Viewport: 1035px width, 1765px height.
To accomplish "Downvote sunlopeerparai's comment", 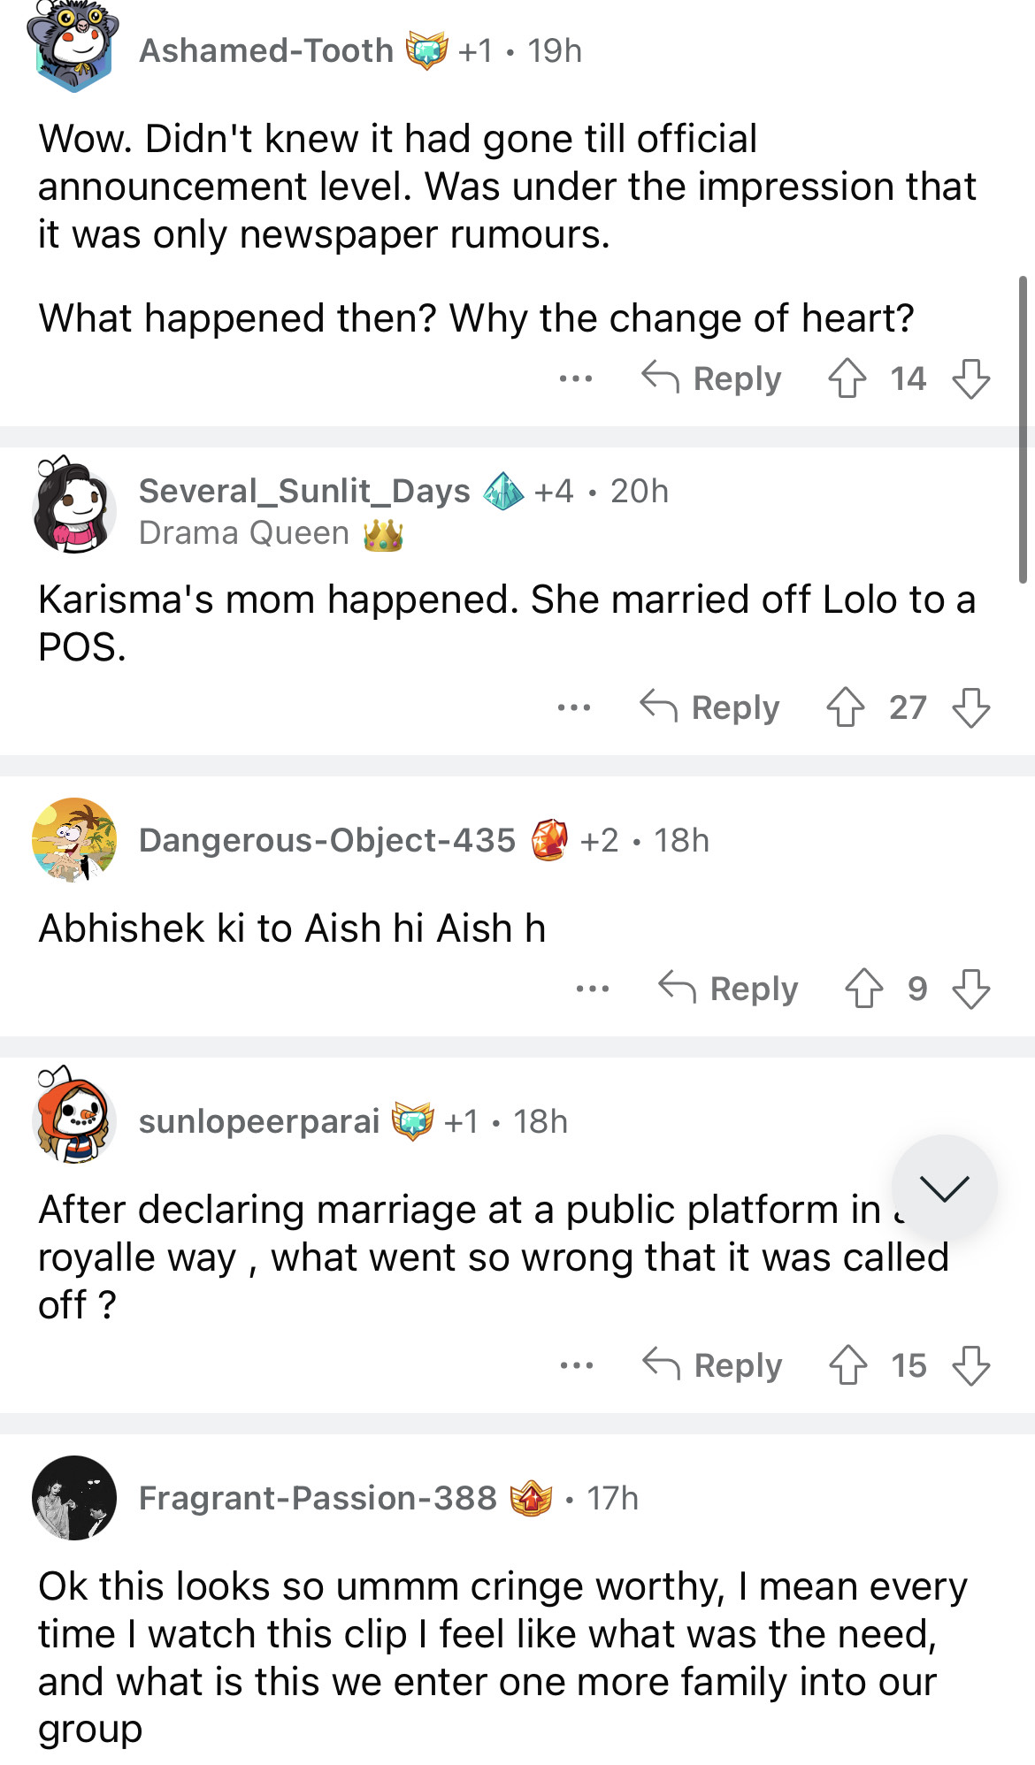I will [970, 1365].
